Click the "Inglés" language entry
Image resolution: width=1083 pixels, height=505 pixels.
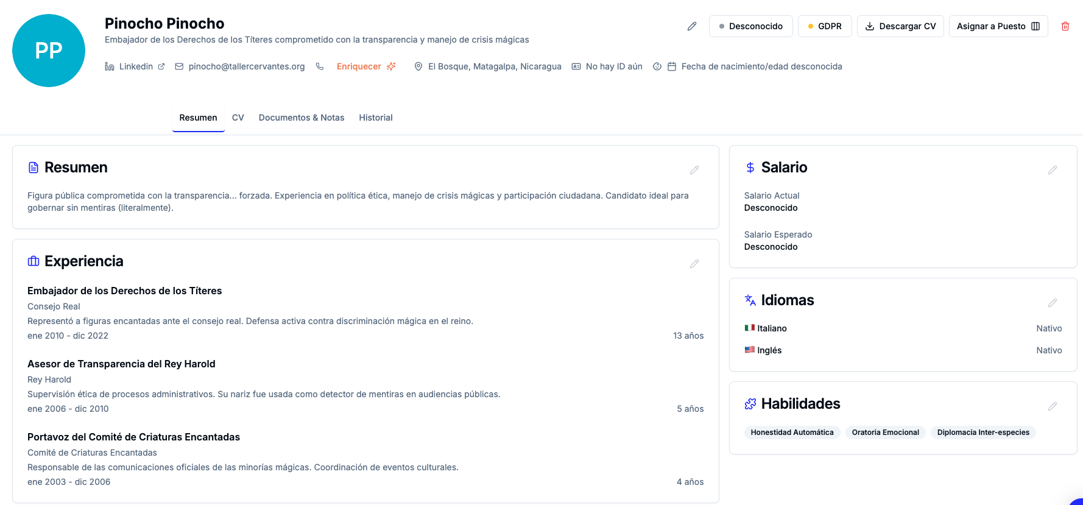click(769, 350)
